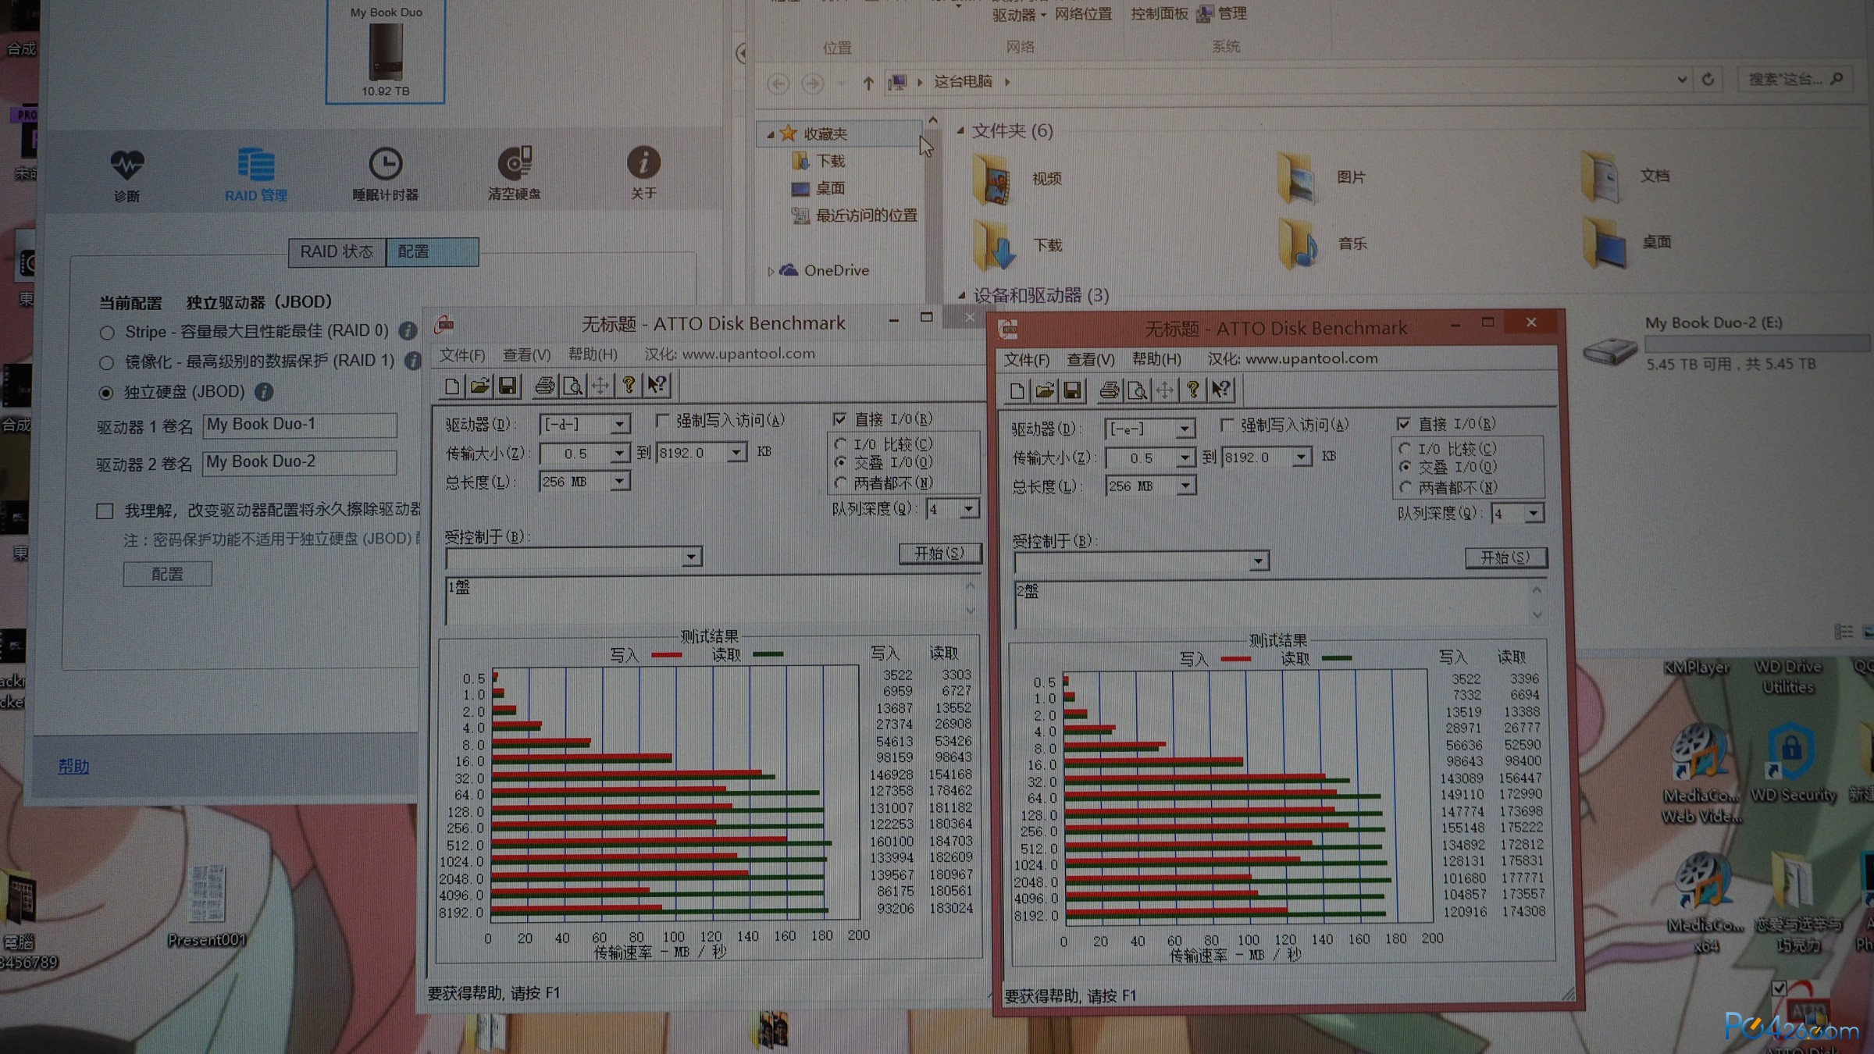Expand the OneDrive tree node in Explorer
Image resolution: width=1874 pixels, height=1054 pixels.
(771, 272)
